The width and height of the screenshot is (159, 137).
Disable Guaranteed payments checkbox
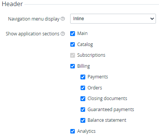(x=83, y=110)
